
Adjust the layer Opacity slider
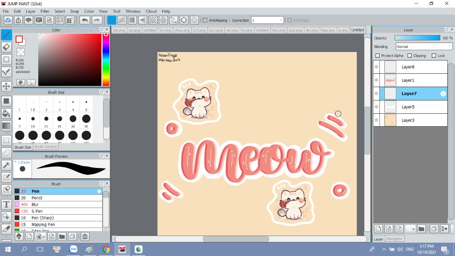[417, 38]
